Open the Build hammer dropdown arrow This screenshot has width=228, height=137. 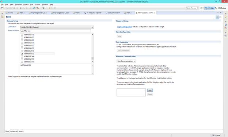point(40,8)
